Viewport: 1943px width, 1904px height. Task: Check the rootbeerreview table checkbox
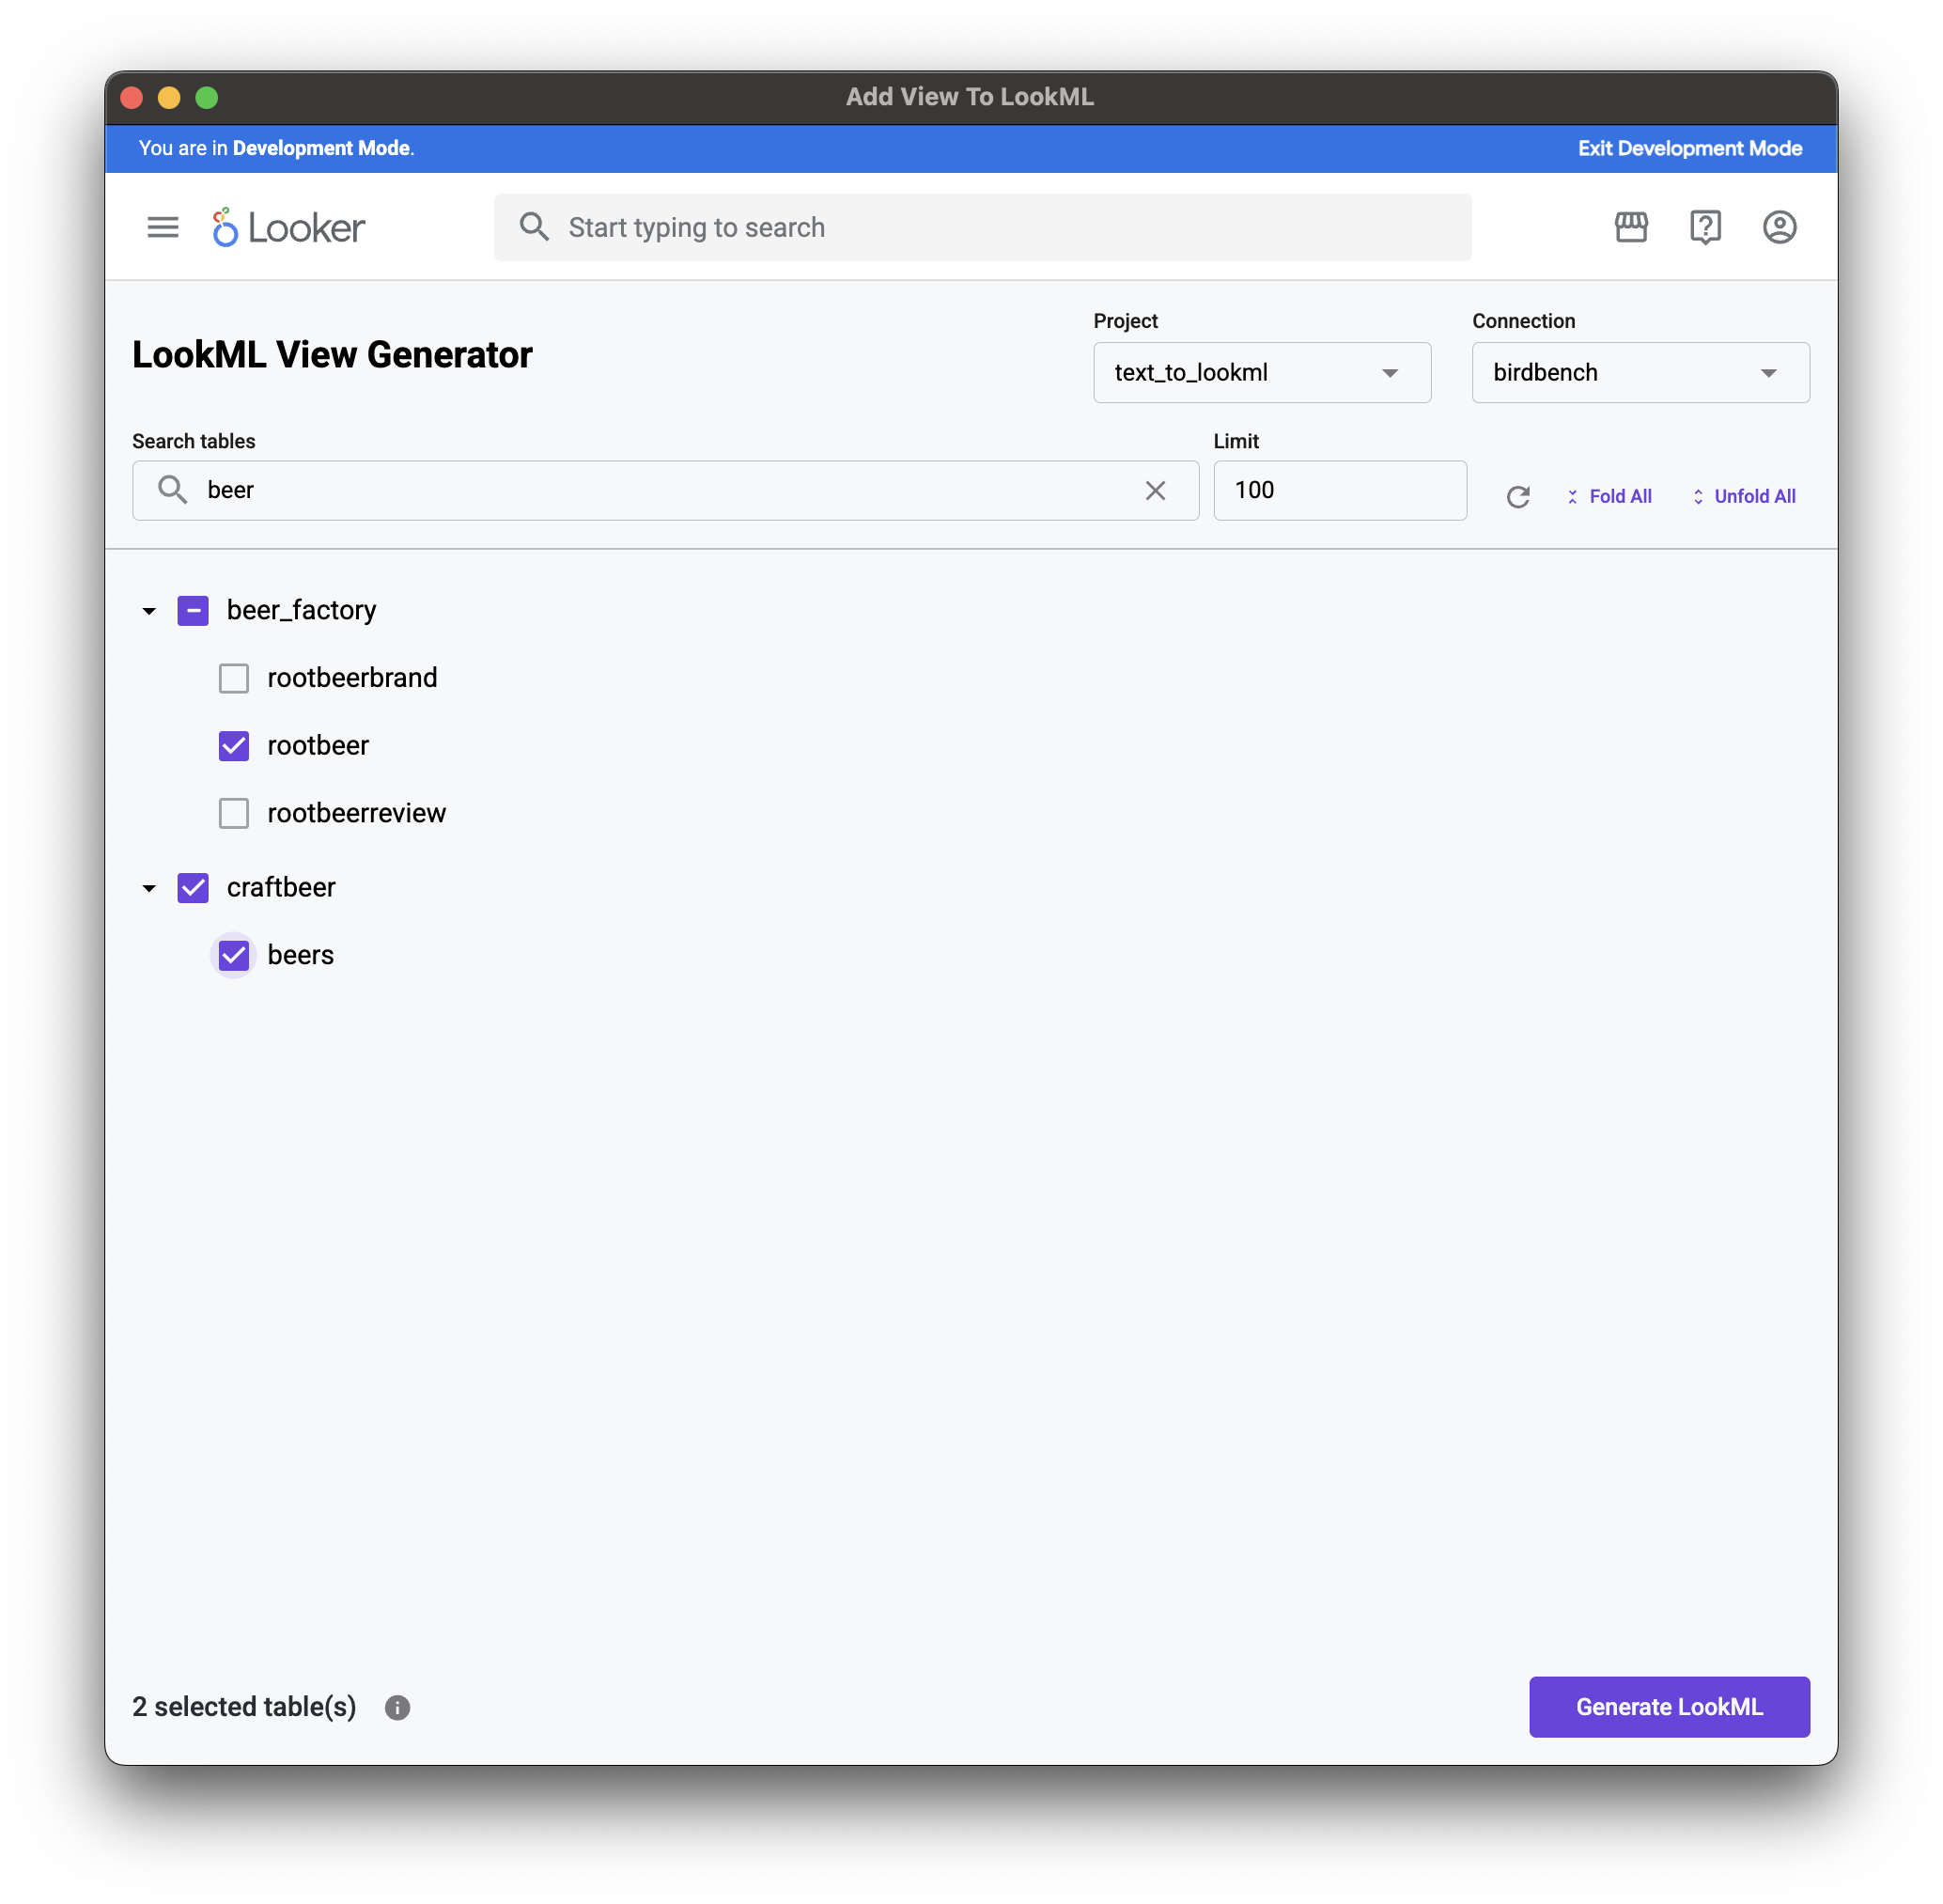tap(234, 813)
